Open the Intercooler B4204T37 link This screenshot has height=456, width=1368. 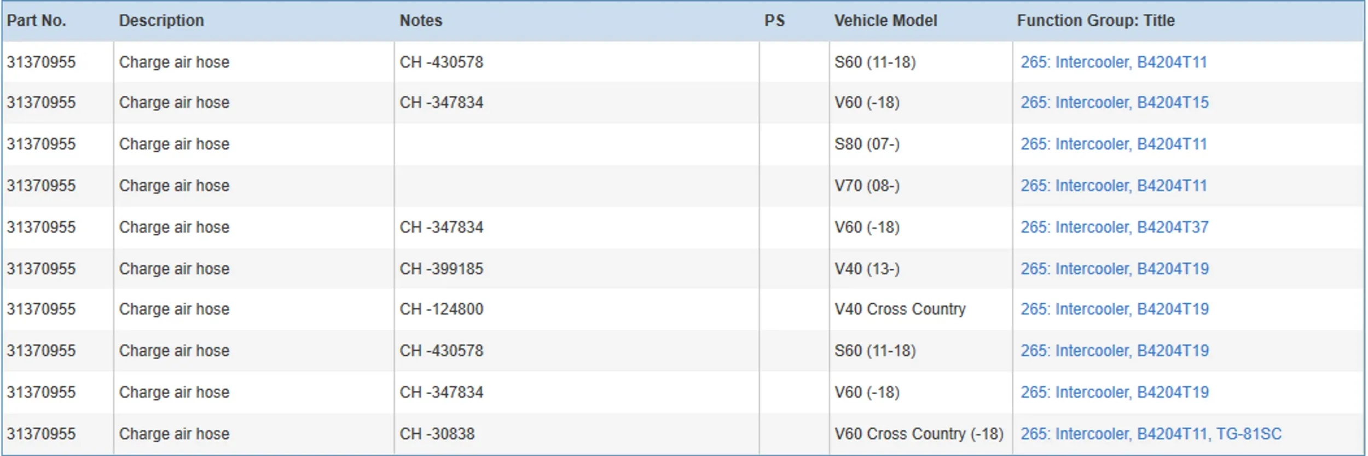click(x=1114, y=228)
